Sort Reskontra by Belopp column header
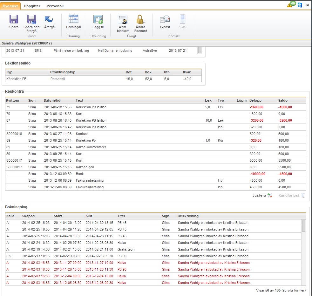Viewport: 312px width, 296px height. 255,100
